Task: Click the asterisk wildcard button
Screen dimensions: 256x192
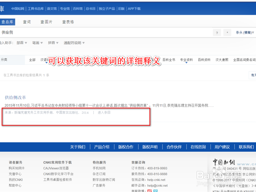Action: click(227, 33)
